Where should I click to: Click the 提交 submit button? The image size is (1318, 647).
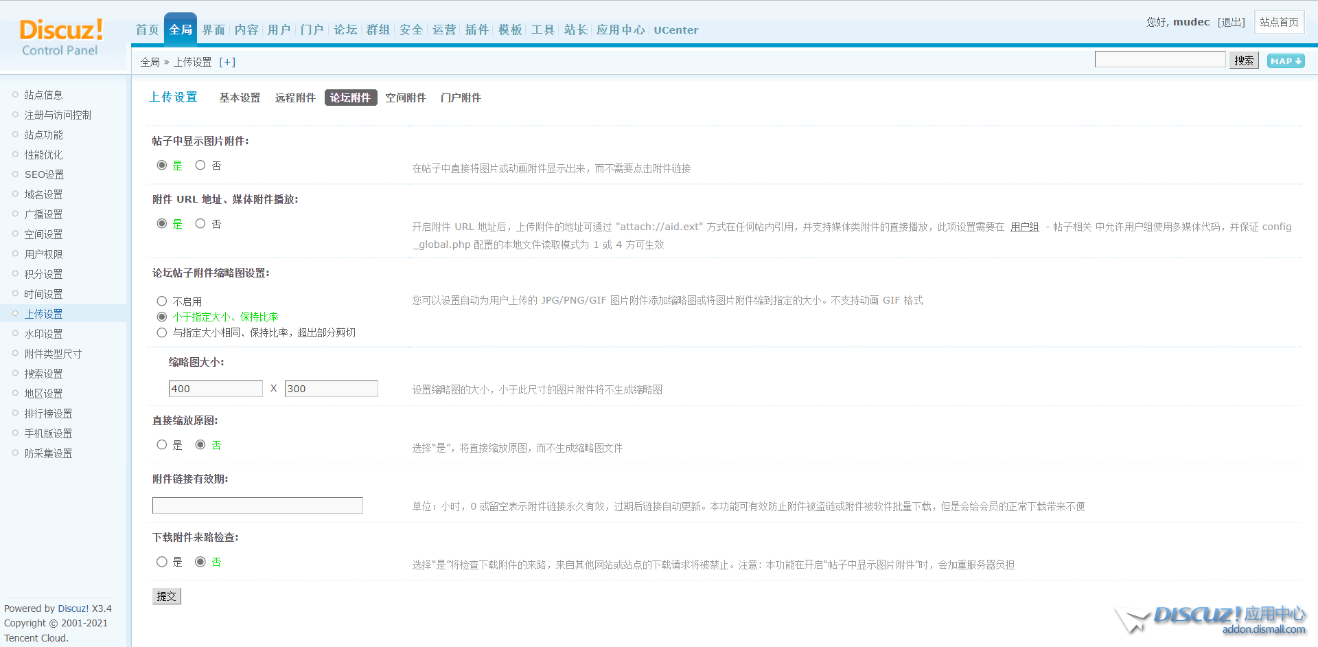[167, 596]
